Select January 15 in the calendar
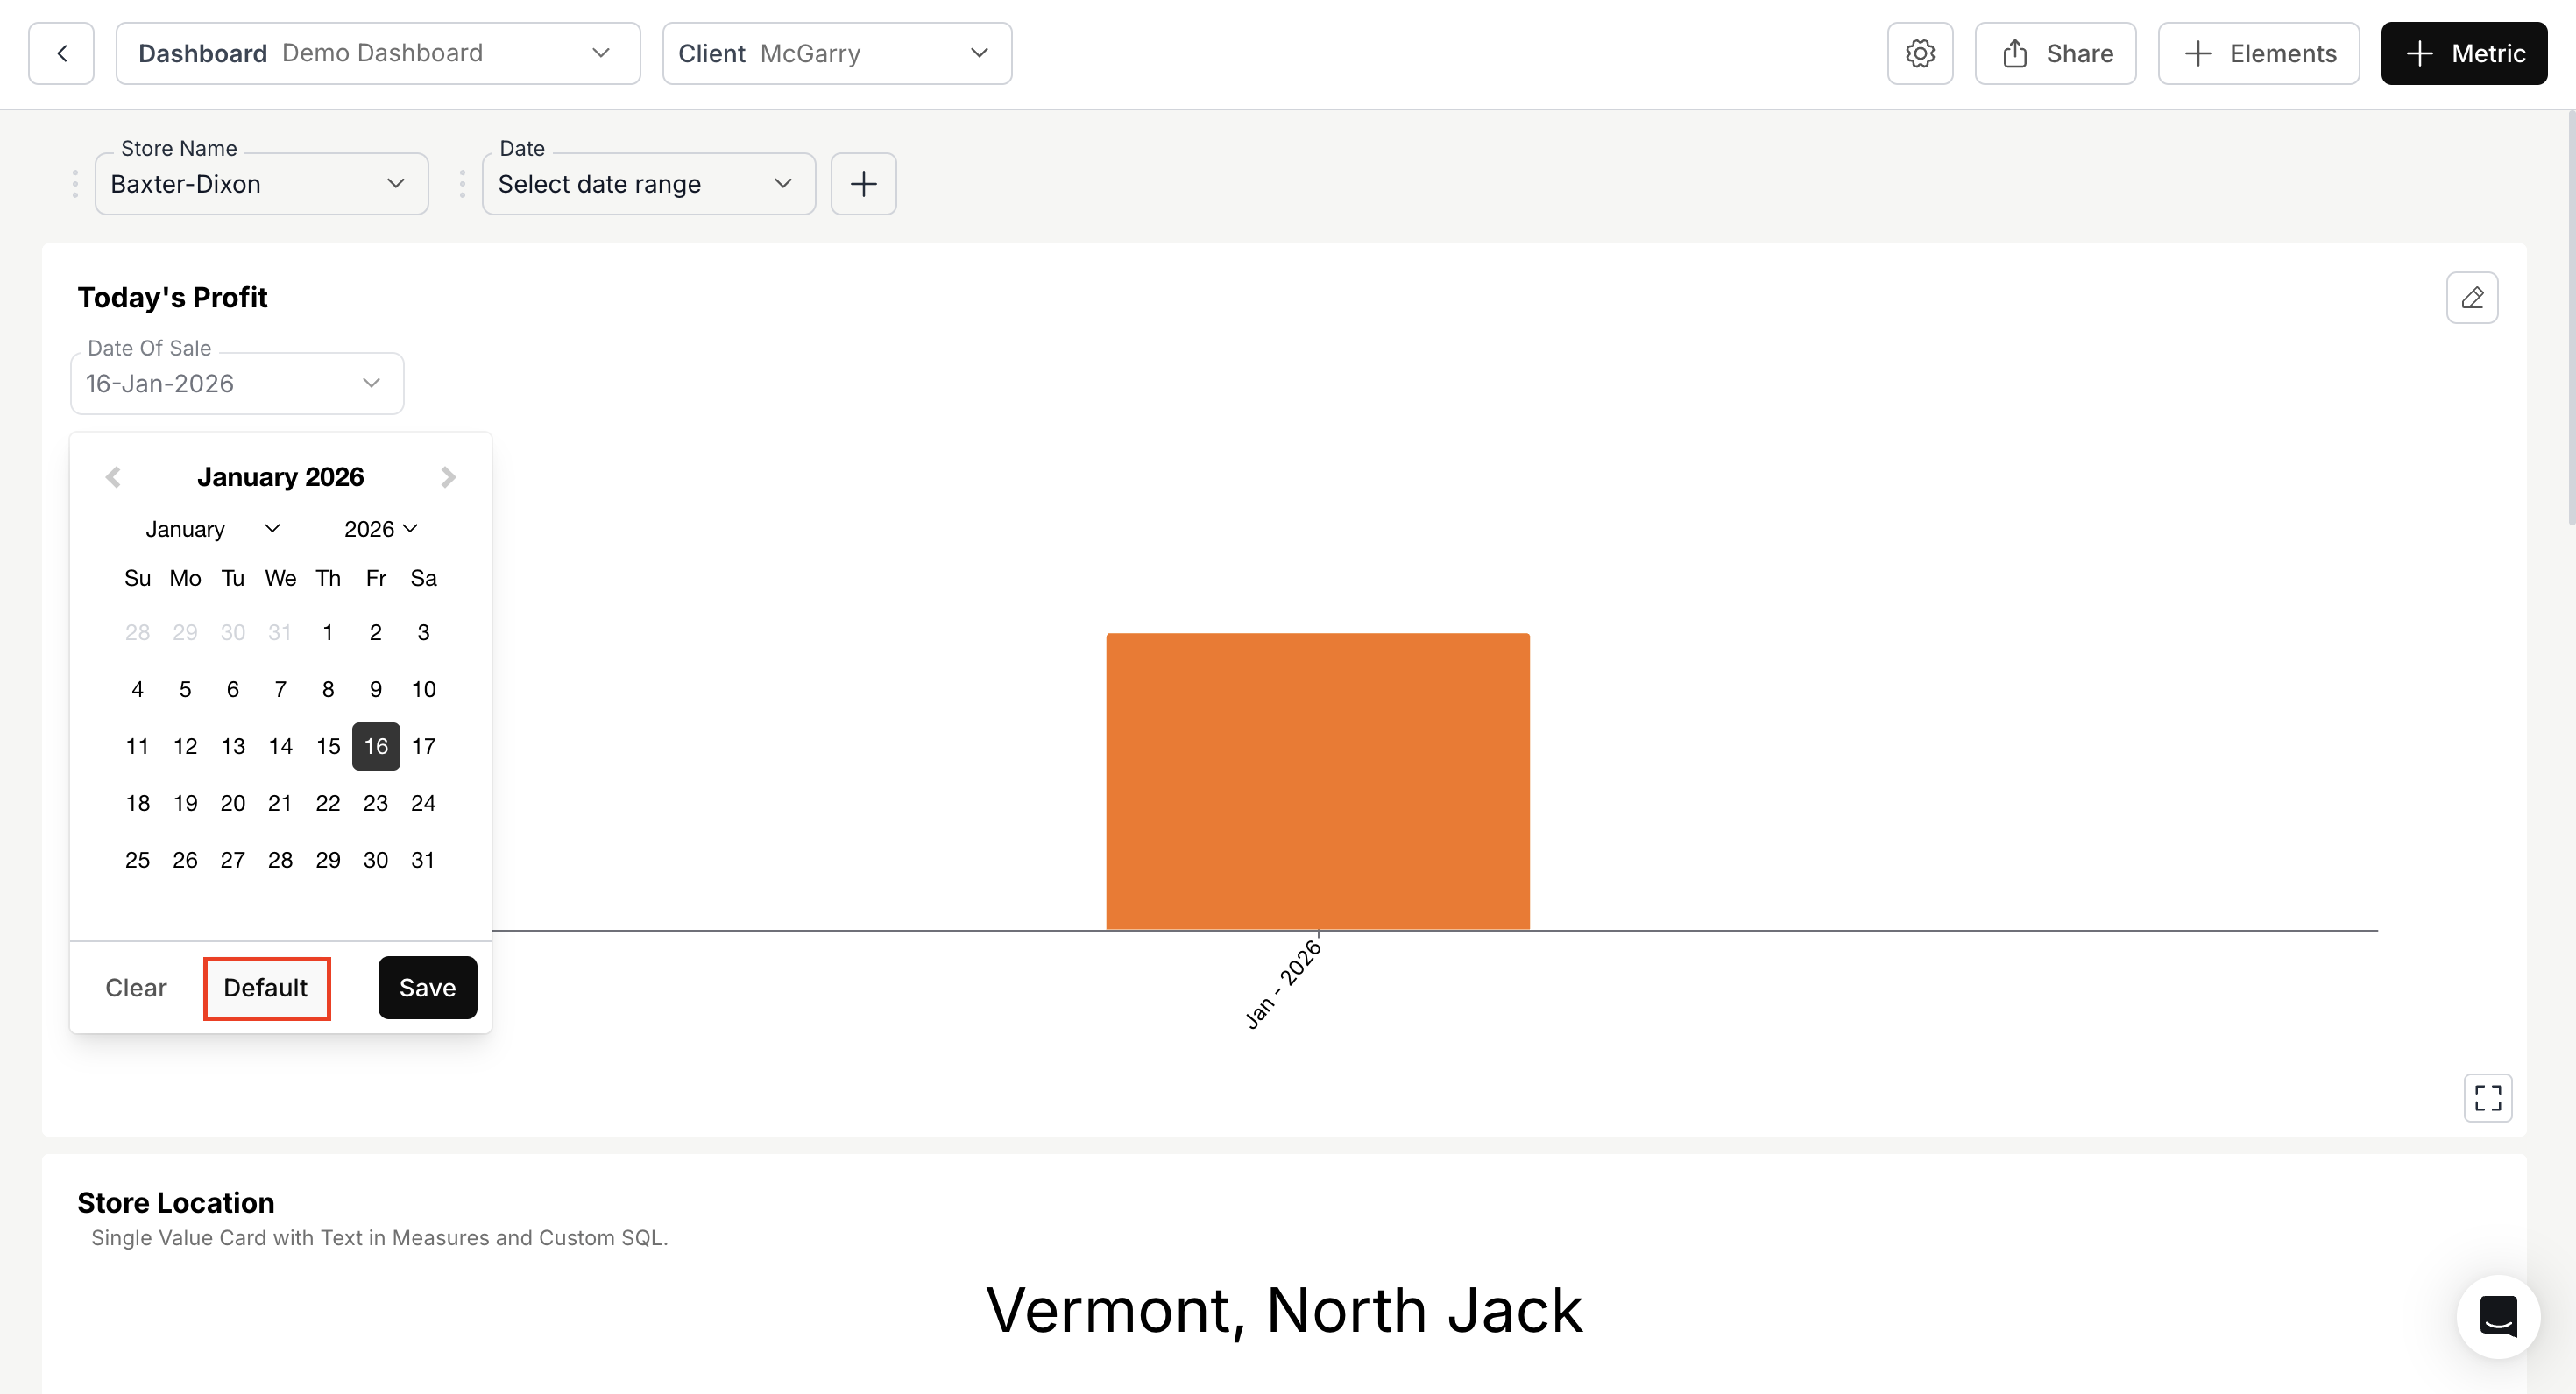Screen dimensions: 2576x1394 coord(327,745)
